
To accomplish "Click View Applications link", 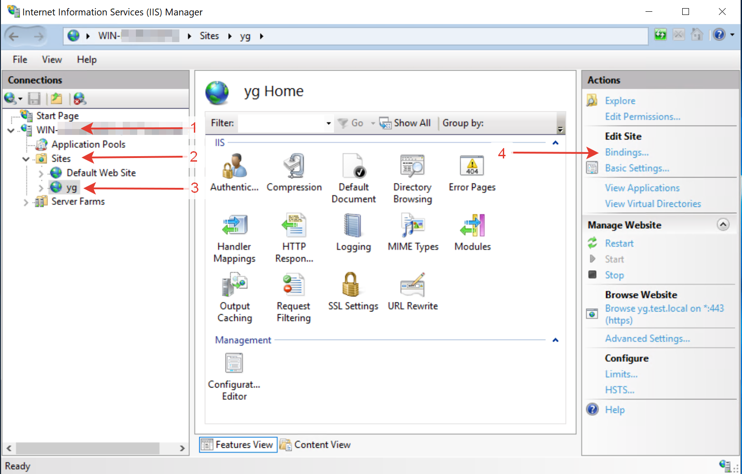I will coord(642,187).
